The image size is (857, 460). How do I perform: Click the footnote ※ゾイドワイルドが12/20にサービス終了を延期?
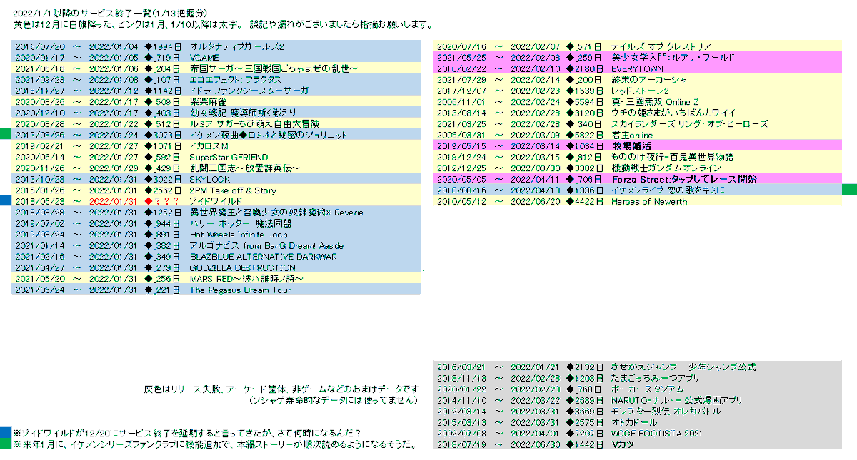coord(187,433)
